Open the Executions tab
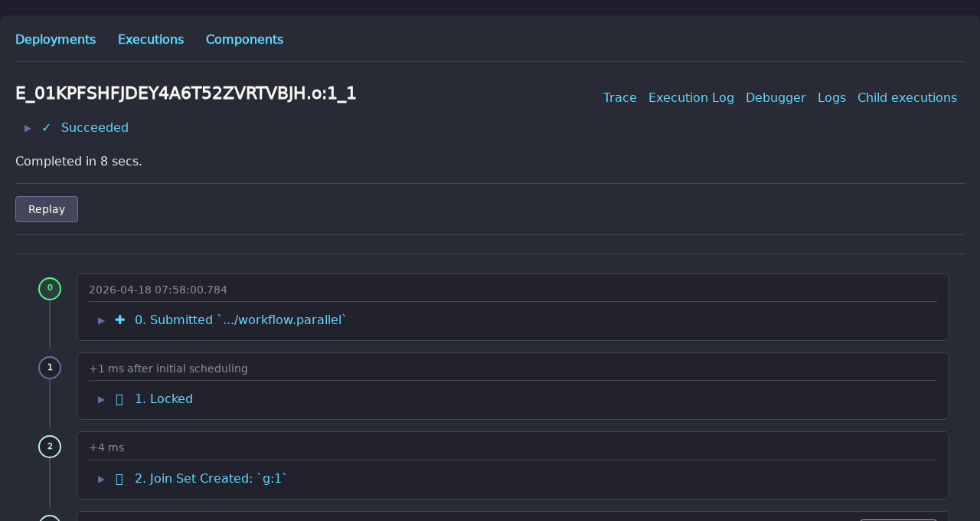This screenshot has height=521, width=980. [x=151, y=40]
